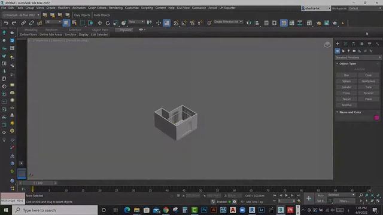The width and height of the screenshot is (383, 215).
Task: Open the Rendering menu
Action: click(x=115, y=8)
